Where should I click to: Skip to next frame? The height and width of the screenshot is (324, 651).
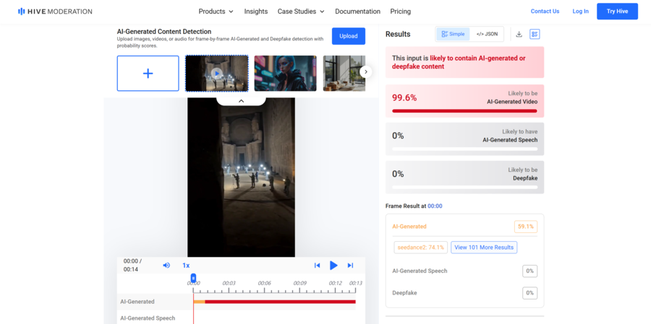pyautogui.click(x=350, y=265)
